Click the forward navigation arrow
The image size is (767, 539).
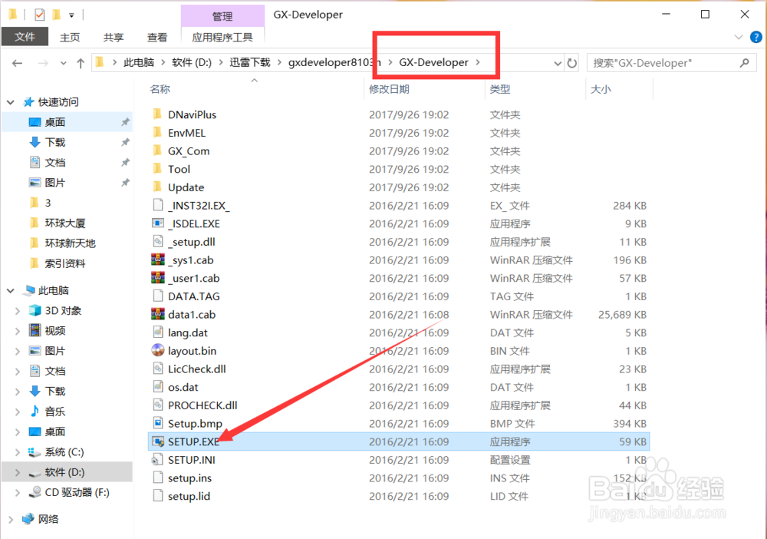(43, 63)
